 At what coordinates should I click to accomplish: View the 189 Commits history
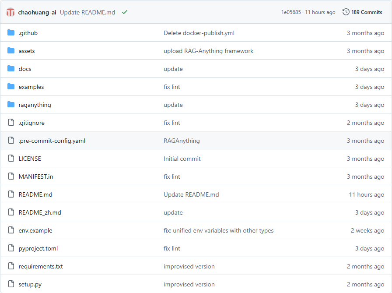click(367, 12)
